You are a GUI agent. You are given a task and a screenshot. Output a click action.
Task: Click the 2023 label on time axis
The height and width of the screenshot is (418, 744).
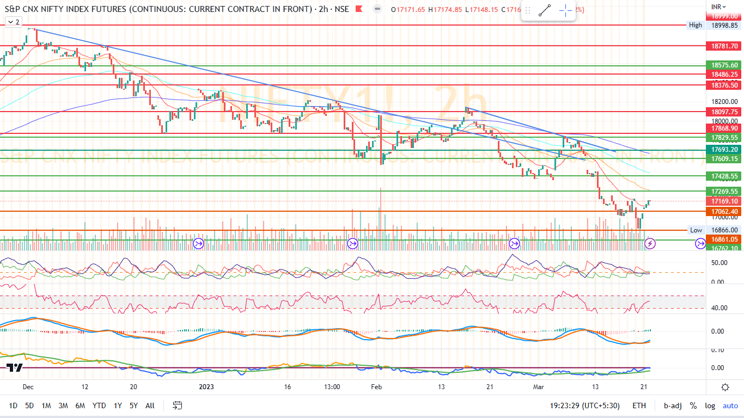tap(207, 387)
